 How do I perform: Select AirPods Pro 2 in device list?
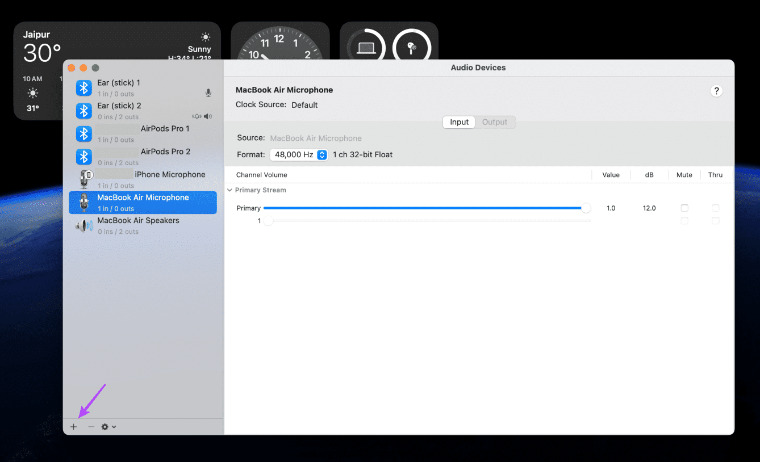143,157
